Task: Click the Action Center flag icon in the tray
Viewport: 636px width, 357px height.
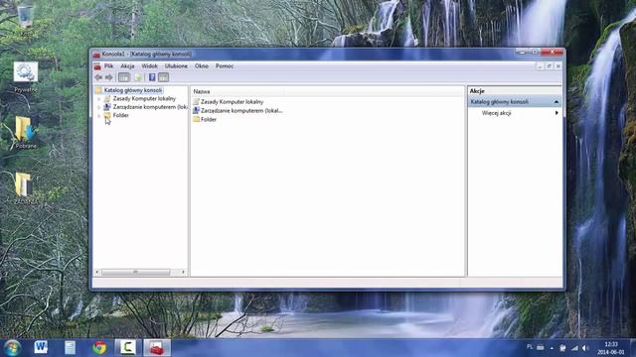Action: (x=563, y=348)
